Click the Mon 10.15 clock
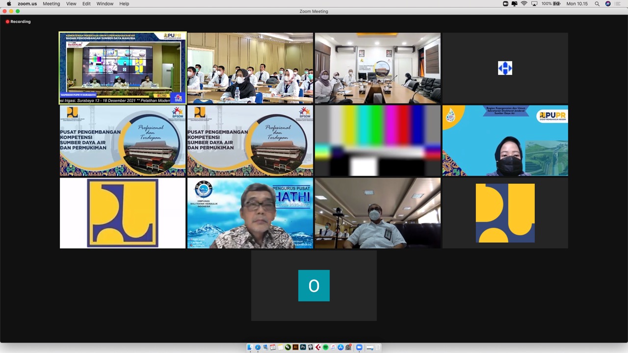 tap(577, 3)
